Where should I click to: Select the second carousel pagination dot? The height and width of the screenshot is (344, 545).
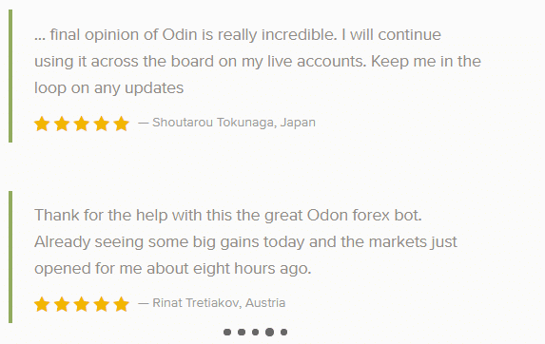242,333
